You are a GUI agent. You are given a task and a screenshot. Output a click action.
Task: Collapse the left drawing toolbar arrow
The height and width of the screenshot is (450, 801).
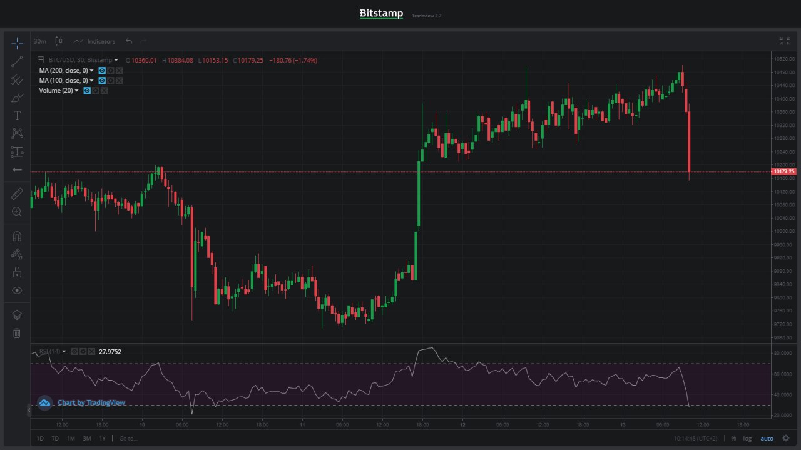[28, 411]
